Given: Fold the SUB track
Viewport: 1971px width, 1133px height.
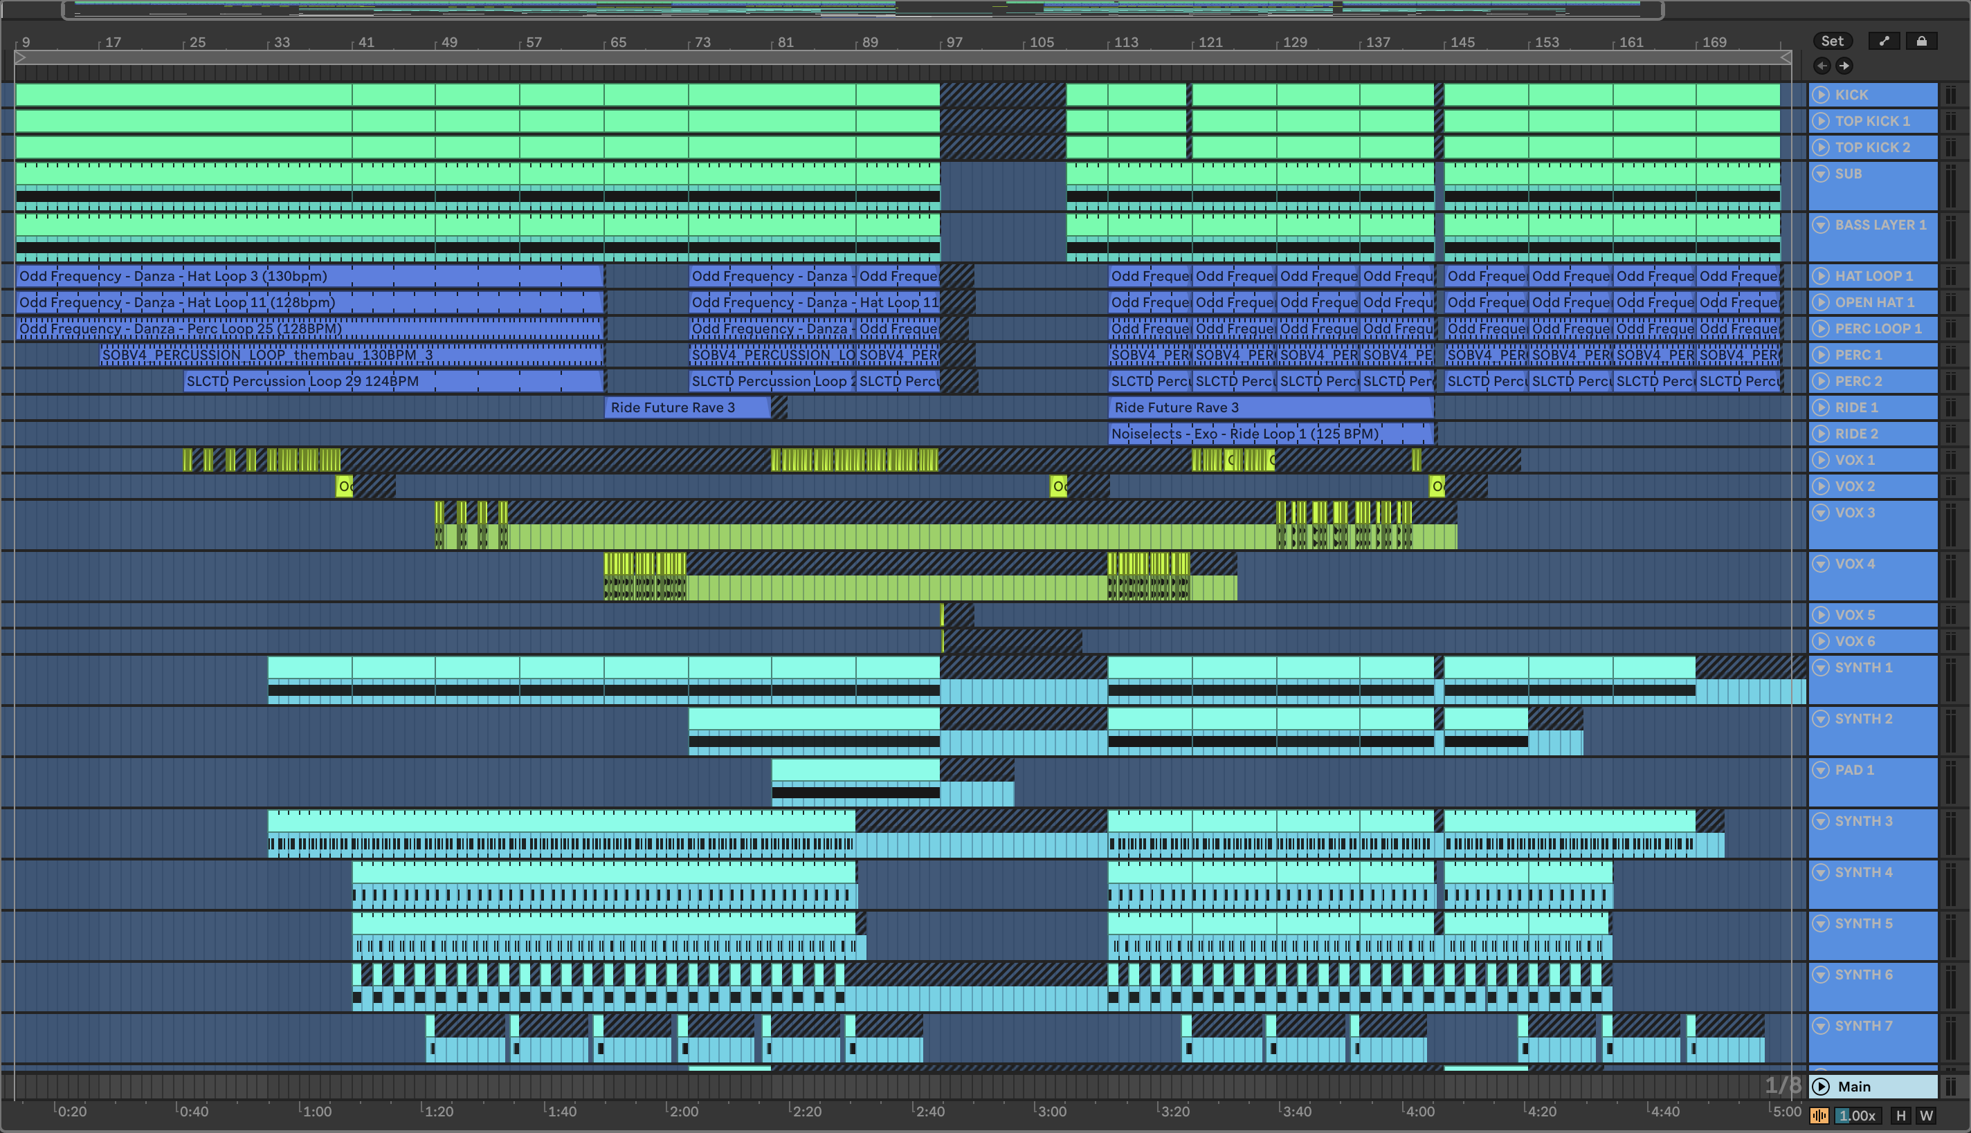Looking at the screenshot, I should point(1821,174).
